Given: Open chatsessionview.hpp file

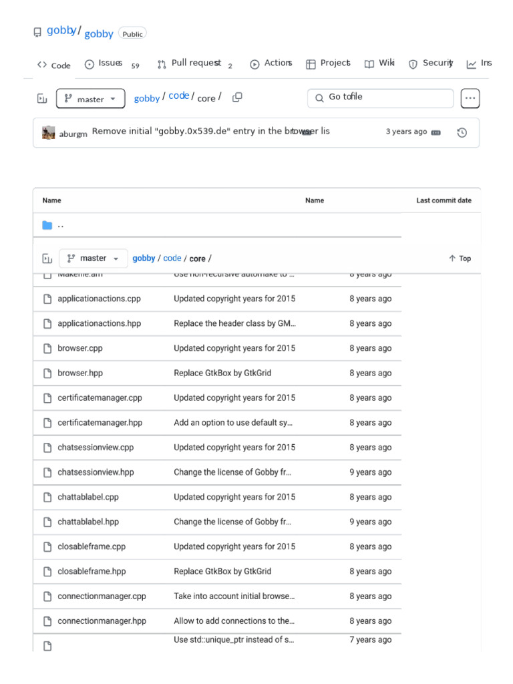Looking at the screenshot, I should [96, 472].
